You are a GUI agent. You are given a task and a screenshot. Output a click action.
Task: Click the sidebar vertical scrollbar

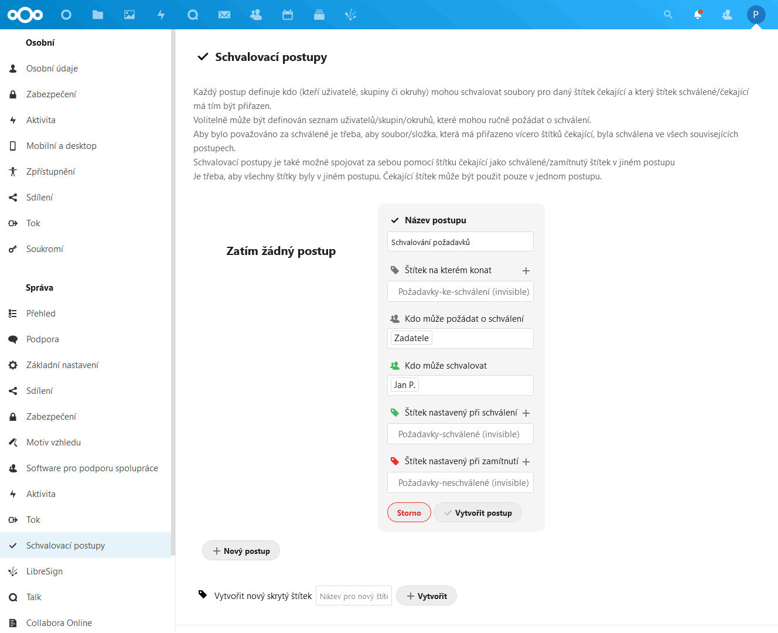point(173,292)
